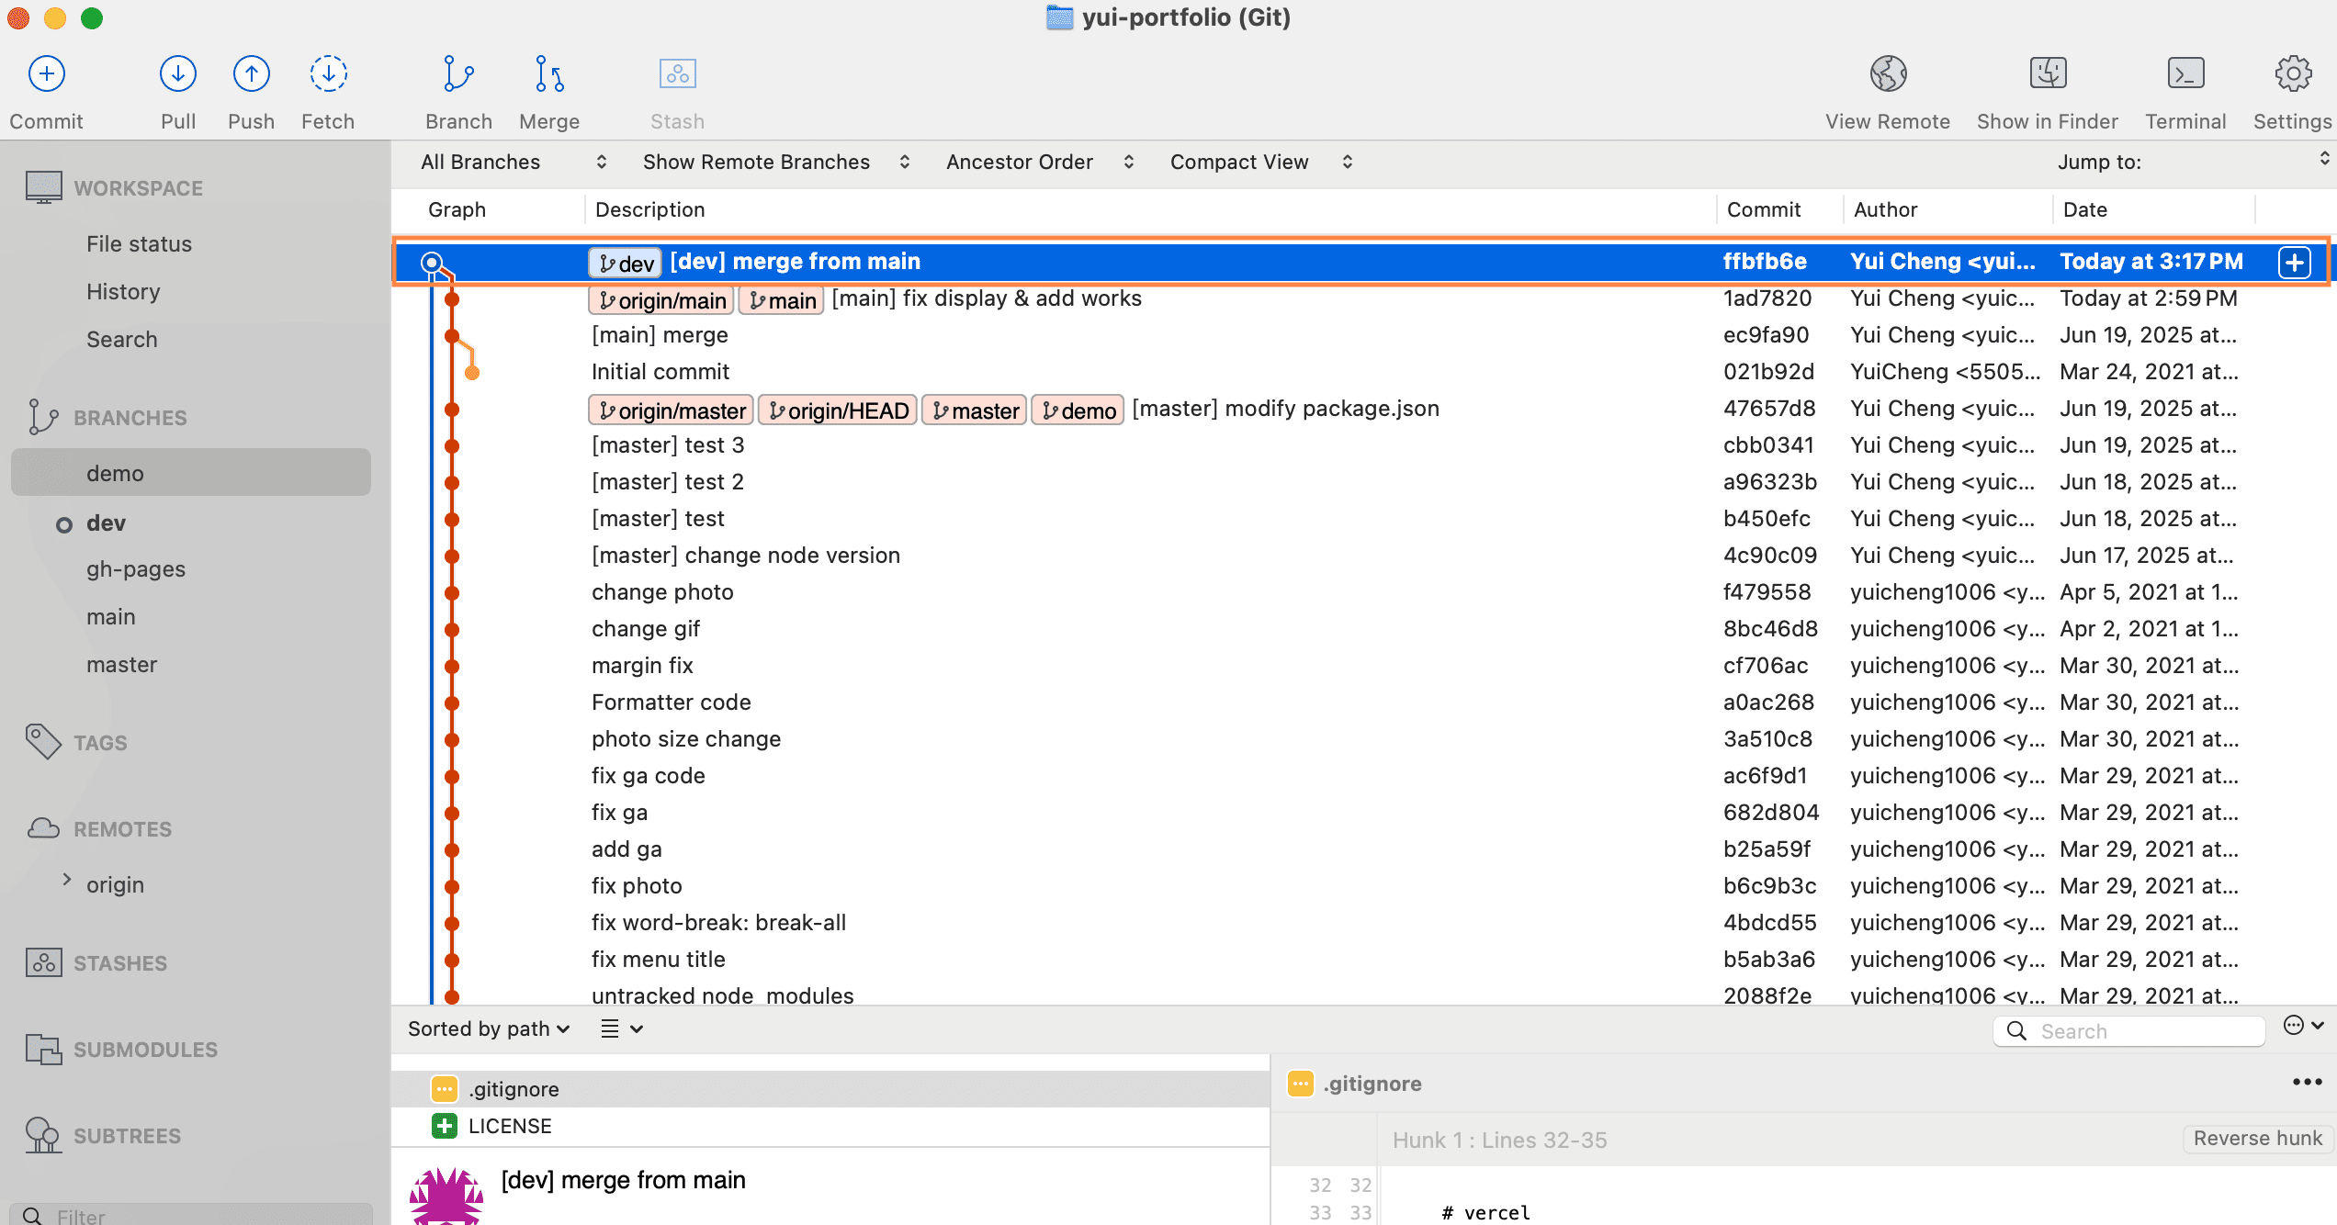Viewport: 2337px width, 1225px height.
Task: Open the Sorted by path dropdown
Action: 489,1029
